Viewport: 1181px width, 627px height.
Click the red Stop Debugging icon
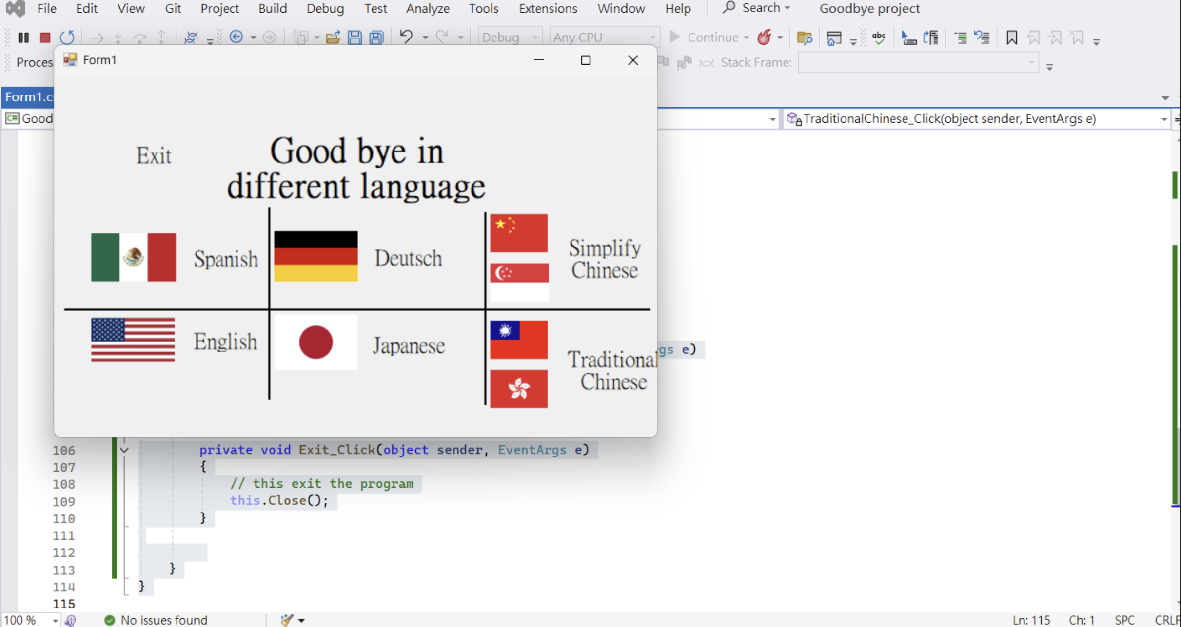(45, 38)
